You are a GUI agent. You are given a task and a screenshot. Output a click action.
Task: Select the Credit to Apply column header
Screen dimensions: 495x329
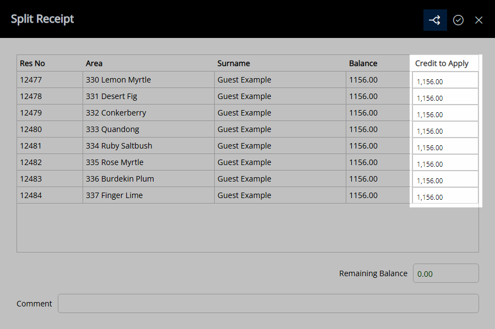coord(445,63)
